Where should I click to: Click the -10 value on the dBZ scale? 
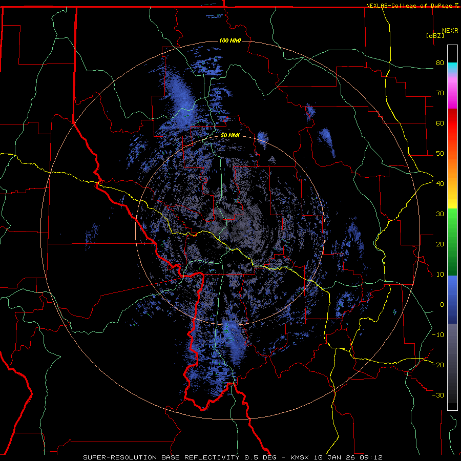(438, 335)
